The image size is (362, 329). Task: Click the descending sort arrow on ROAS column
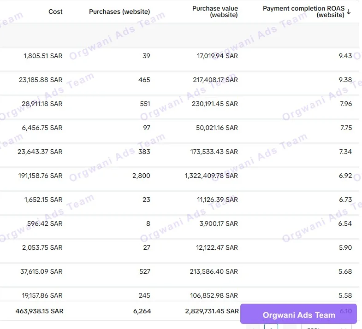coord(349,12)
